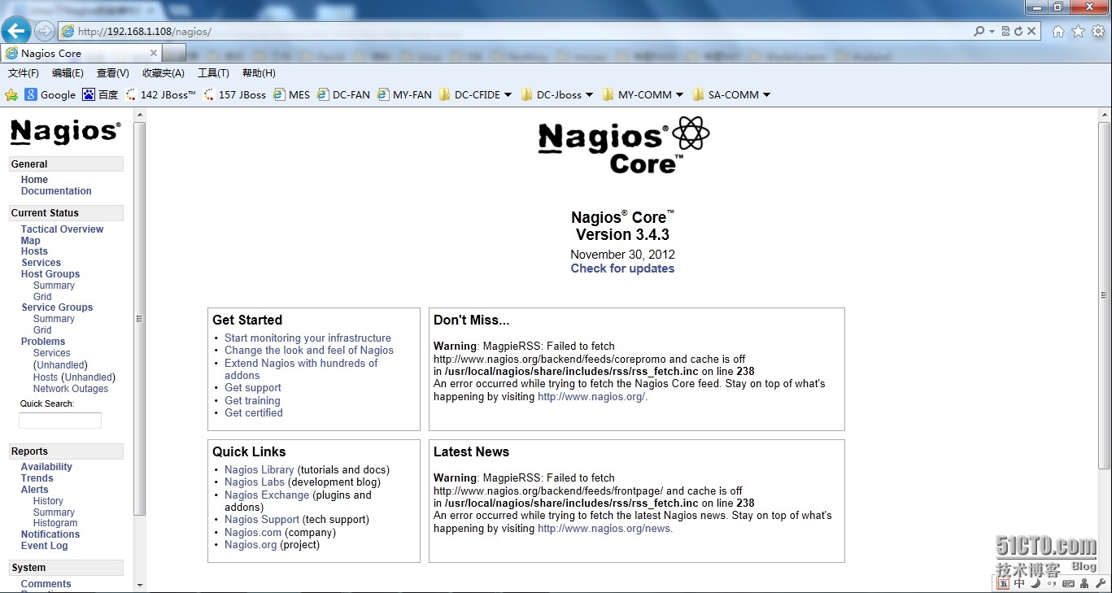Open the Service Groups link

[x=57, y=307]
